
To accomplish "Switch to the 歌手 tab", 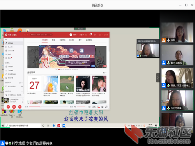I will (x=80, y=40).
